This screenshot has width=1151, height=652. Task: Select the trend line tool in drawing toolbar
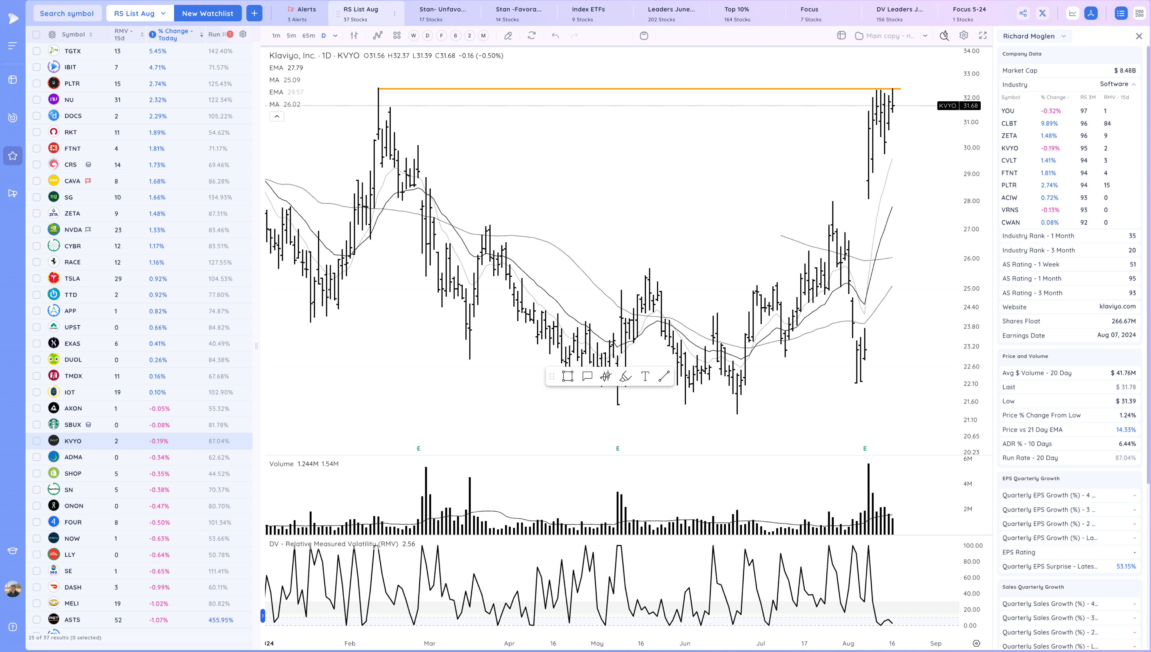point(664,376)
